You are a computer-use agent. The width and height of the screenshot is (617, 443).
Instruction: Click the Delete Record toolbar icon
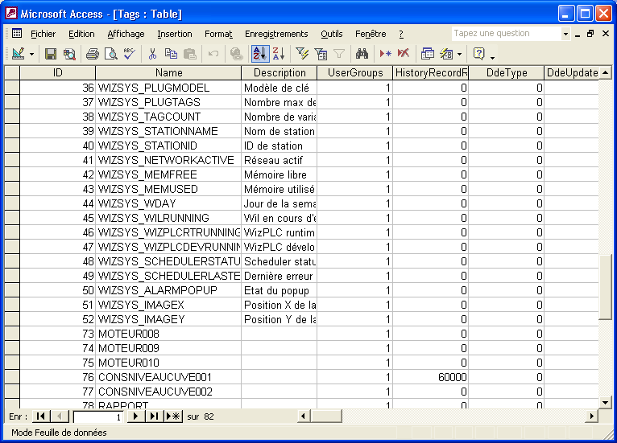403,54
